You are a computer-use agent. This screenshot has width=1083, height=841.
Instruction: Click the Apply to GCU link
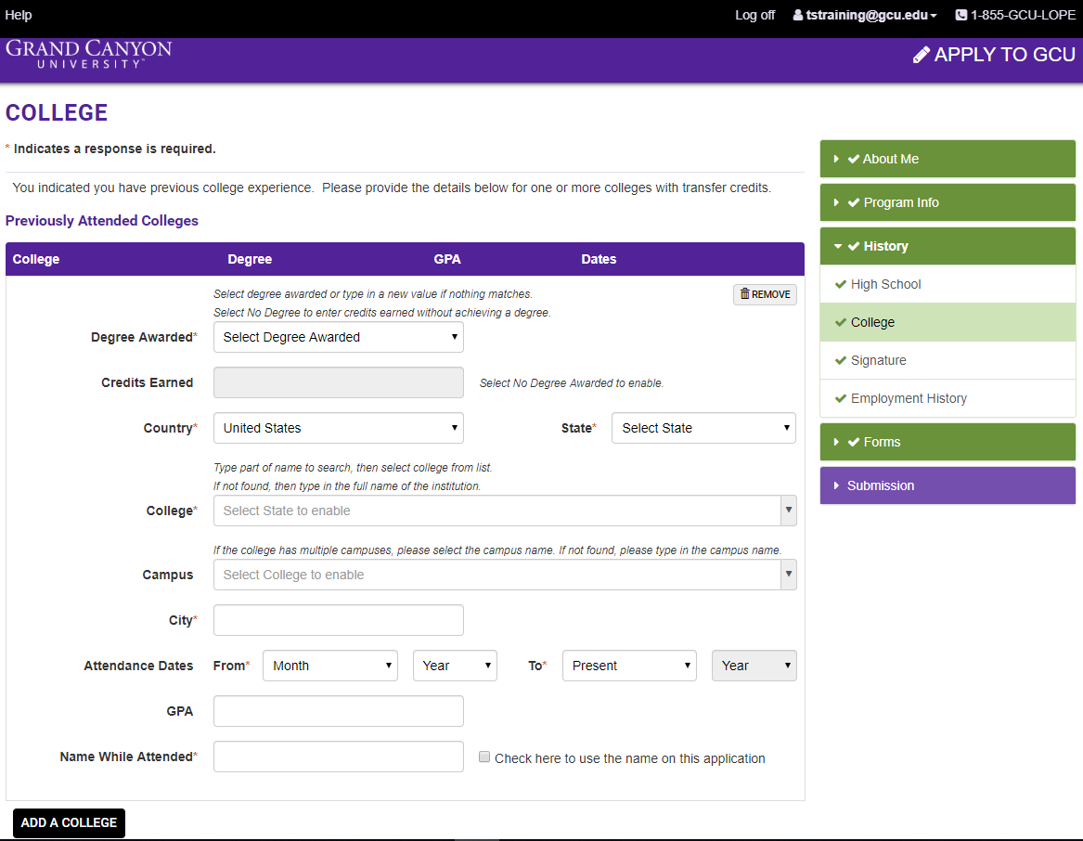(994, 55)
